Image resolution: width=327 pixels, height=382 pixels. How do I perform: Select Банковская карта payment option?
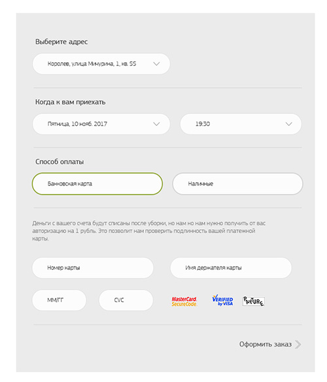pyautogui.click(x=97, y=183)
